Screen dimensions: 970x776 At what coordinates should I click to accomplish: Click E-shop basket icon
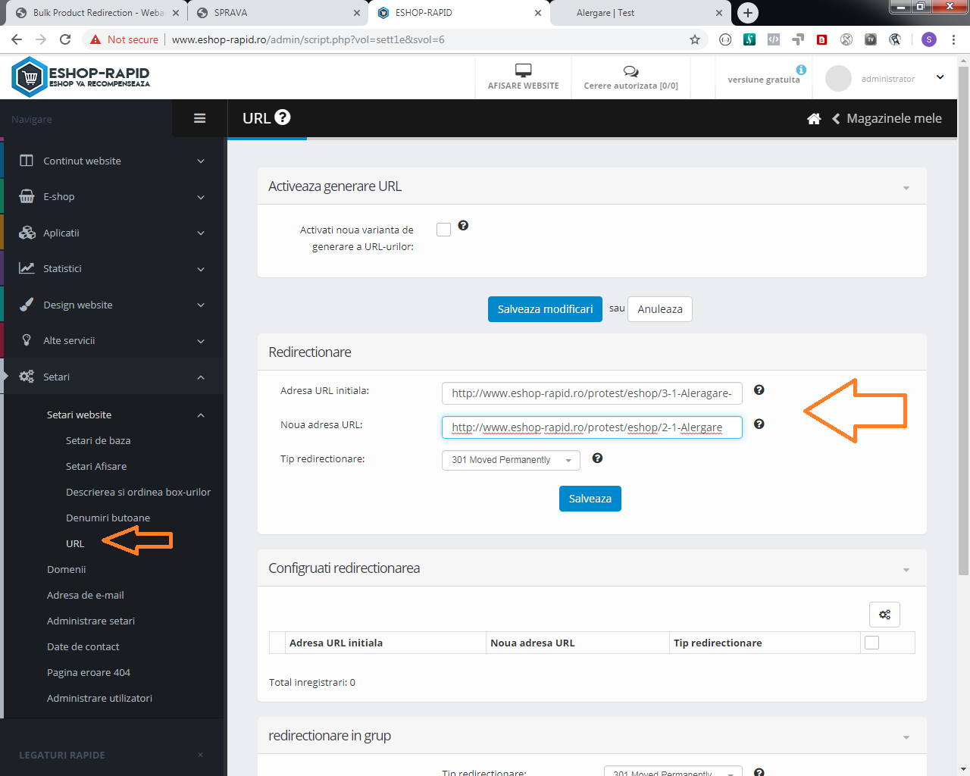pyautogui.click(x=27, y=196)
